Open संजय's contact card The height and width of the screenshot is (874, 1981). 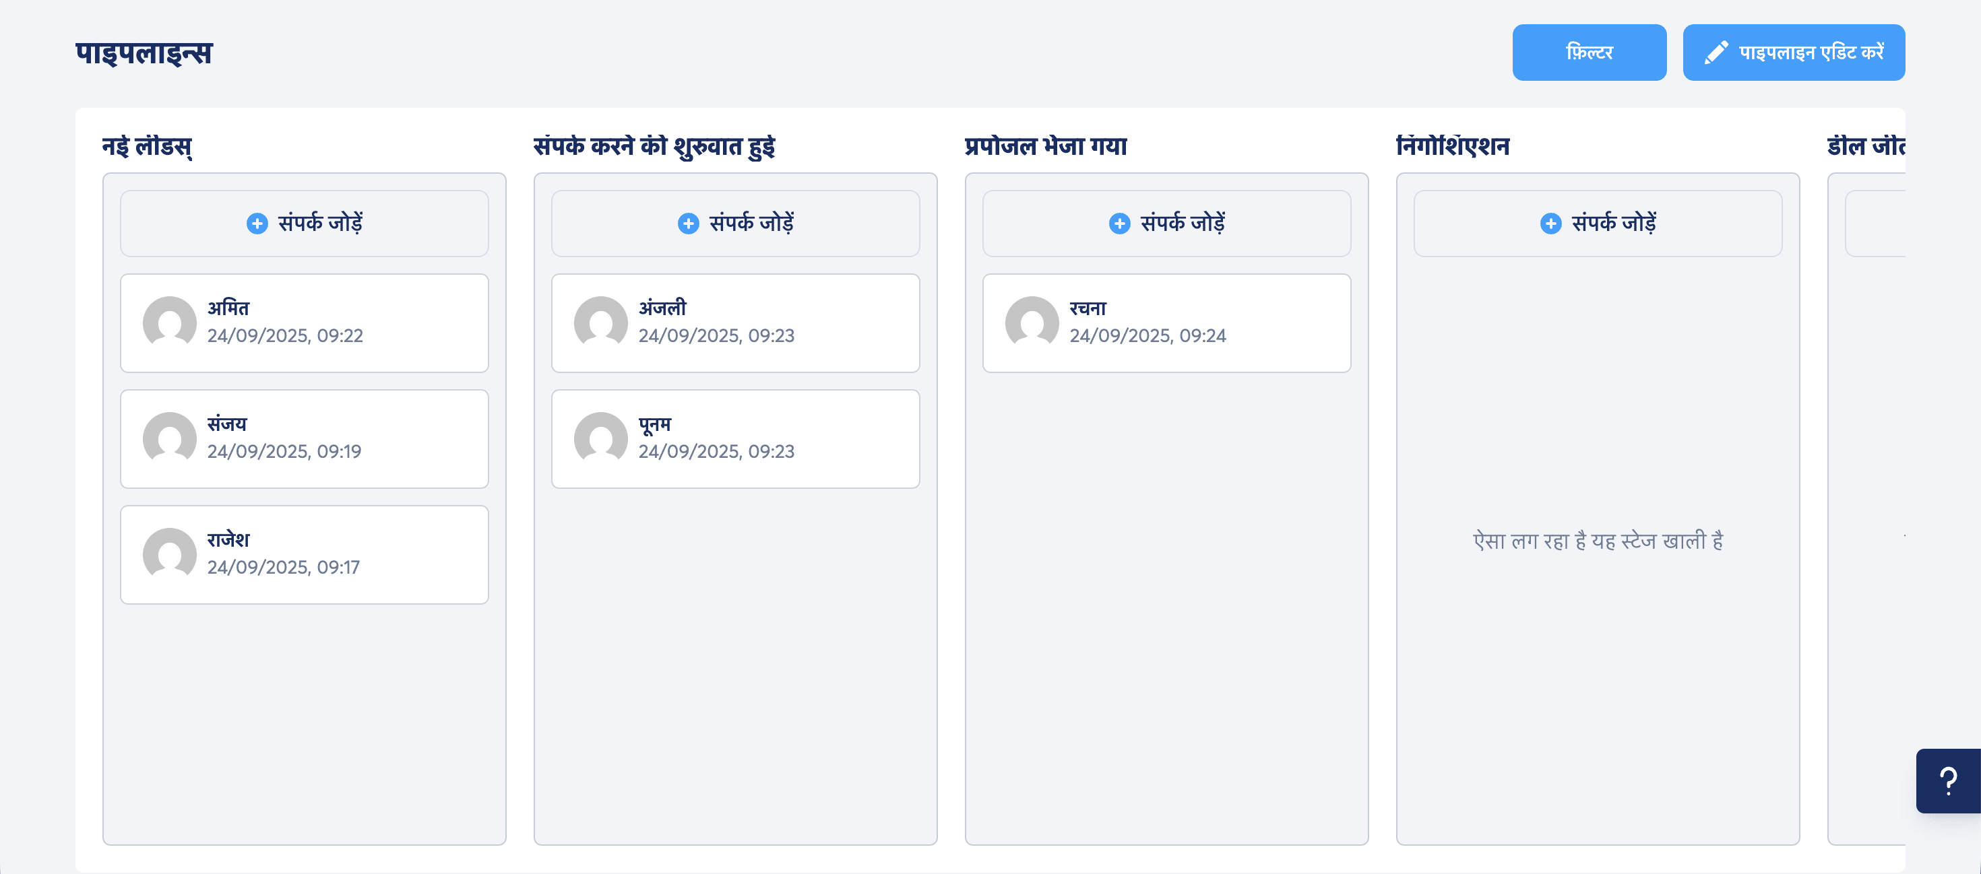304,438
